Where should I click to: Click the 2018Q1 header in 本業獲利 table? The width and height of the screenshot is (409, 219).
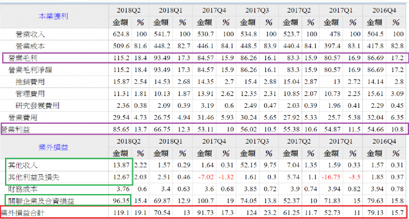[x=170, y=10]
